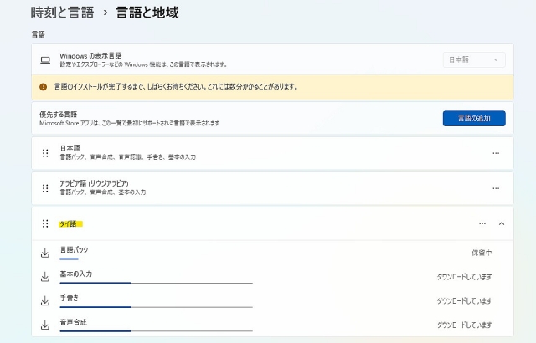Grab the drag handle beside 日本語
The height and width of the screenshot is (343, 536).
tap(45, 153)
